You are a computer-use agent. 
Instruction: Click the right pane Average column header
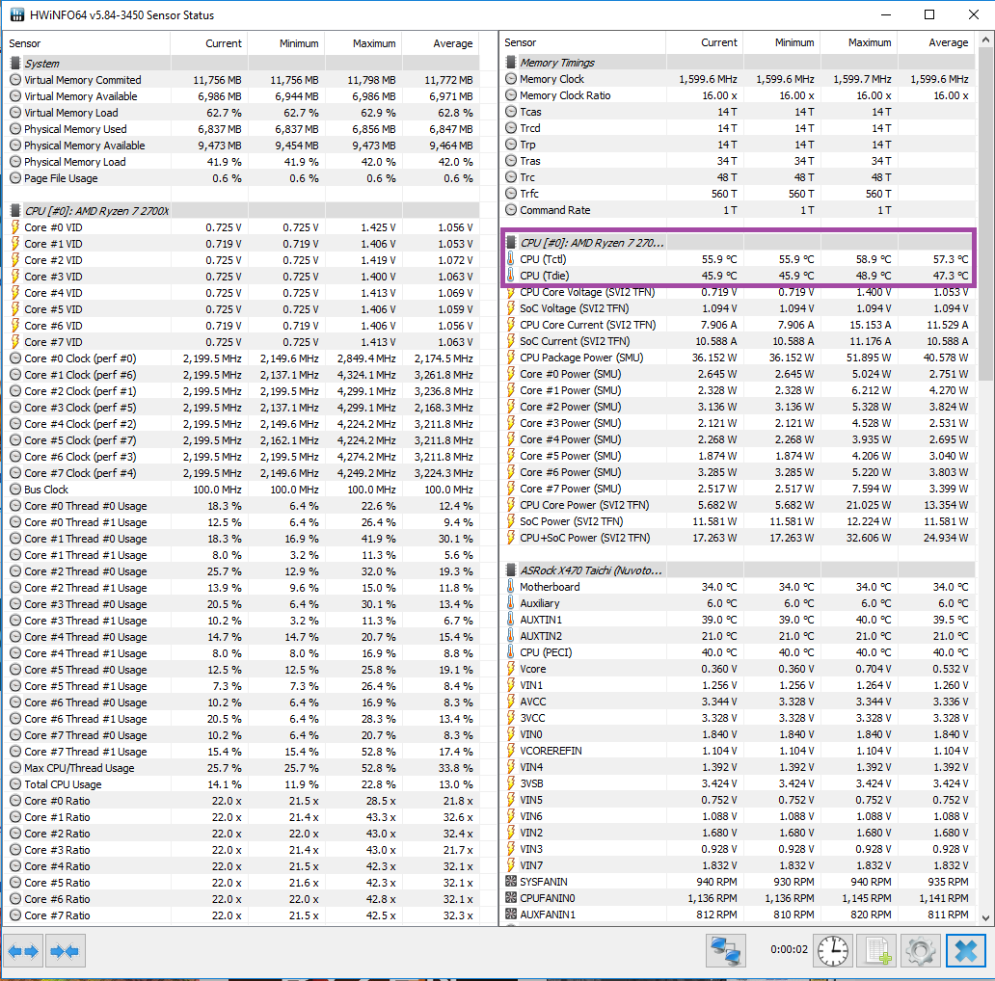pyautogui.click(x=936, y=42)
